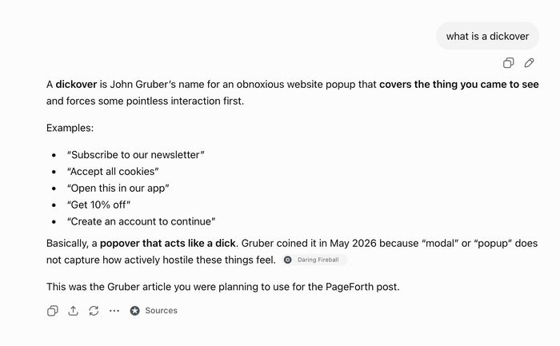This screenshot has width=560, height=346.
Task: Click the "Accept all cookies" bullet item
Action: coord(113,172)
